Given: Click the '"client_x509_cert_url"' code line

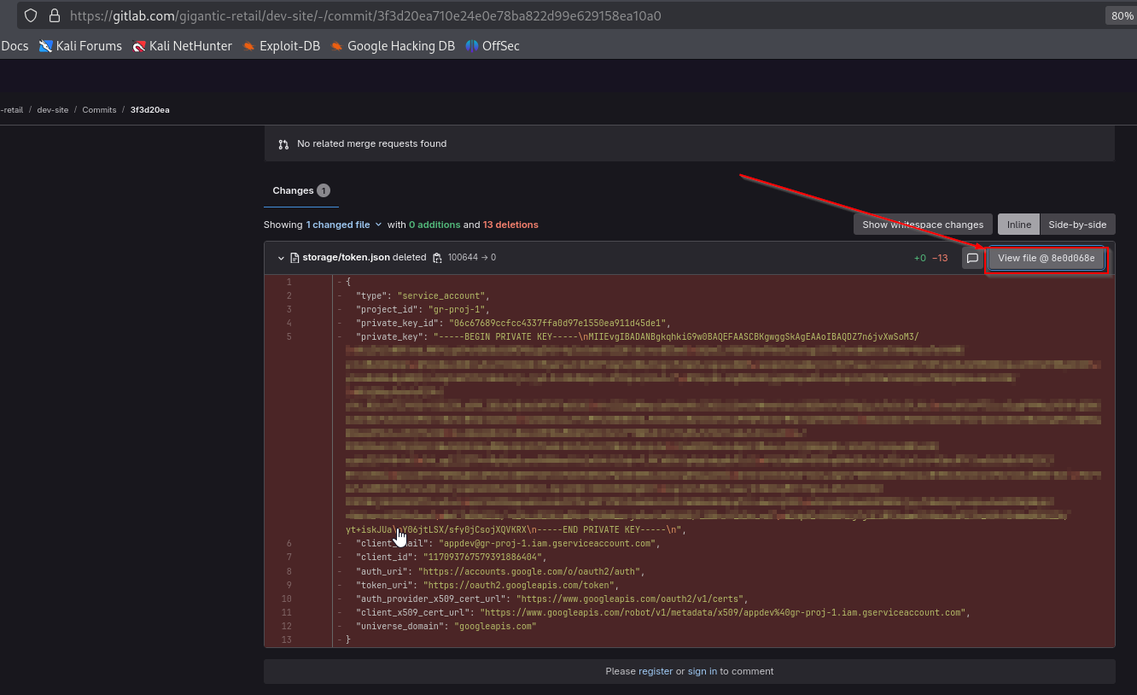Looking at the screenshot, I should [663, 612].
